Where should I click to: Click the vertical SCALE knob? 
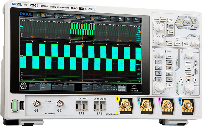click(x=160, y=87)
